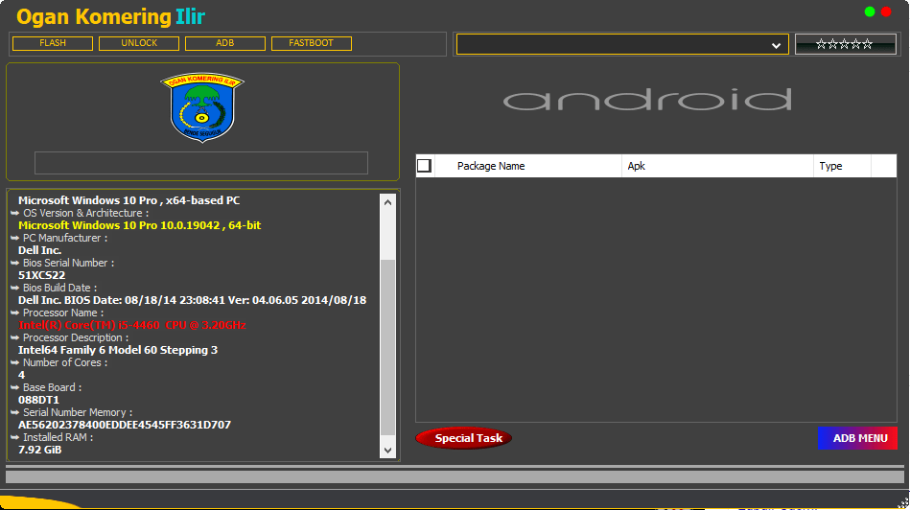Click the 'Bios Build Date :' label
The width and height of the screenshot is (910, 510).
click(59, 288)
